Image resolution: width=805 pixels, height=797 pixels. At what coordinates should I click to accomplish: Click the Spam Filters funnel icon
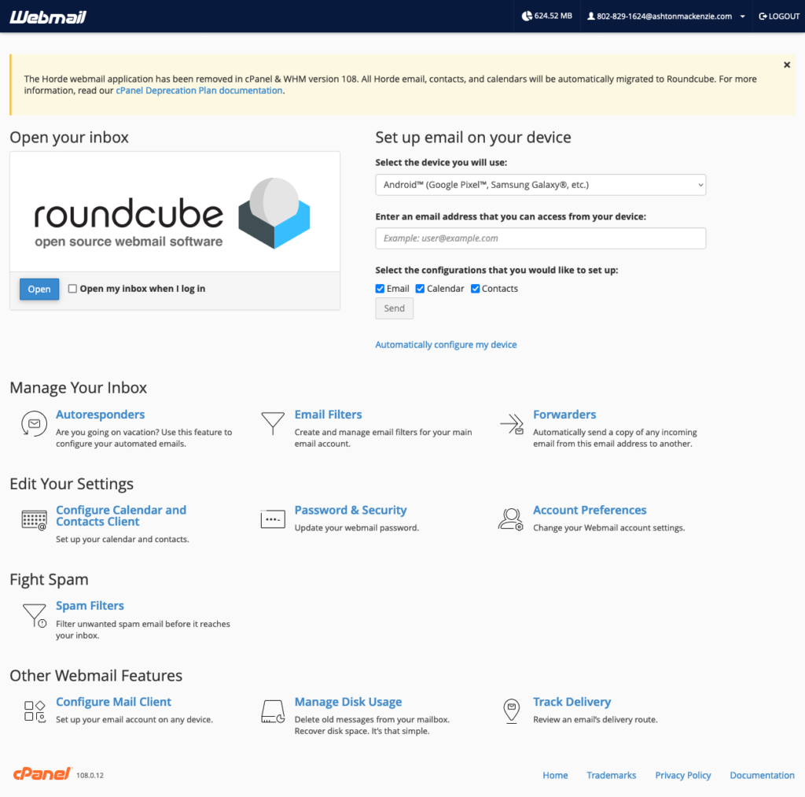35,615
